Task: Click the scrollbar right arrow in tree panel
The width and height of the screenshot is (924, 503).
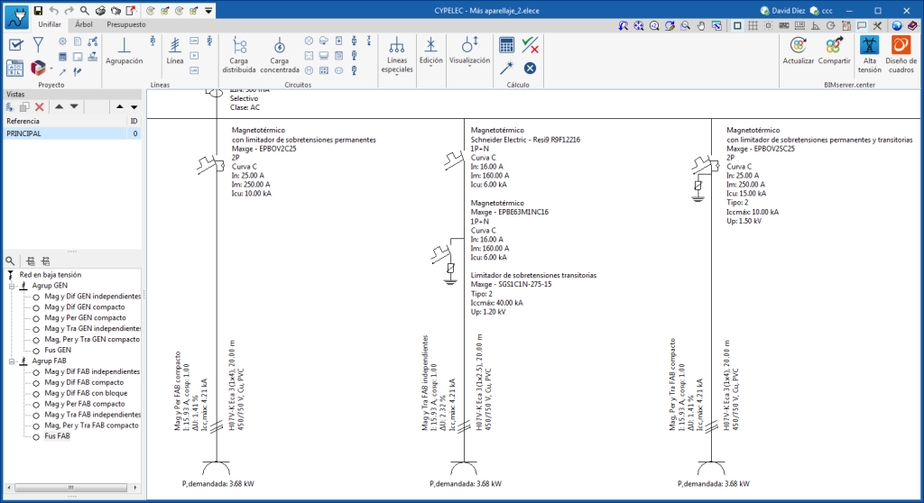Action: [135, 488]
